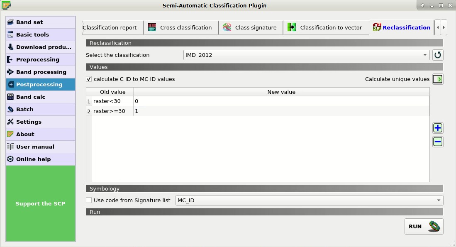Switch to Cross classification tab
This screenshot has width=456, height=247.
180,28
